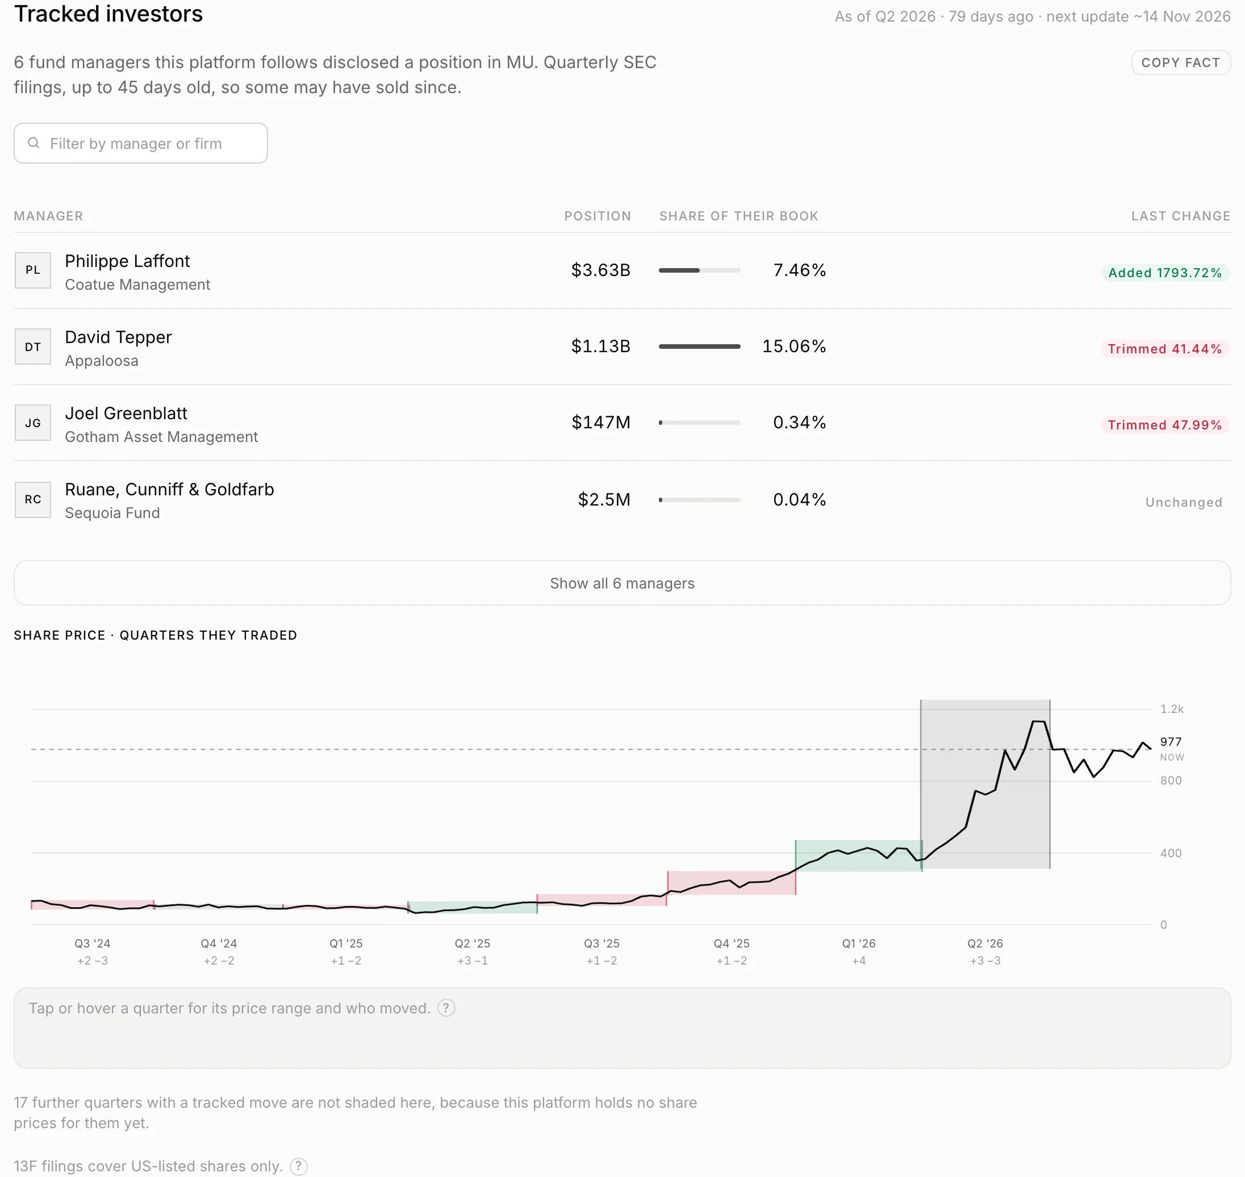
Task: Click the $3.63B position value
Action: coord(600,270)
